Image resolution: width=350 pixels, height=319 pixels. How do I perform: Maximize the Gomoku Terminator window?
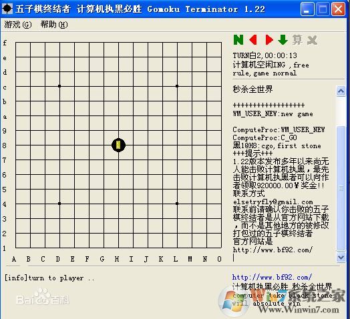pos(323,9)
